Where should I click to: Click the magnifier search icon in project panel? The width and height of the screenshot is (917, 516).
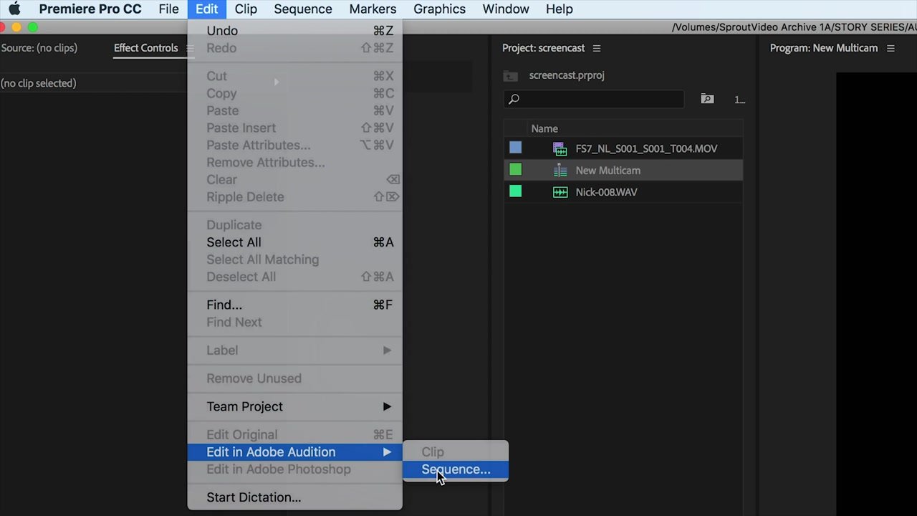514,100
